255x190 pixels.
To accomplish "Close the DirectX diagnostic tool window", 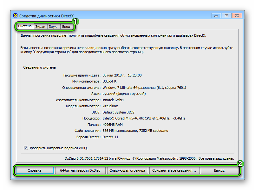I will click(x=237, y=16).
